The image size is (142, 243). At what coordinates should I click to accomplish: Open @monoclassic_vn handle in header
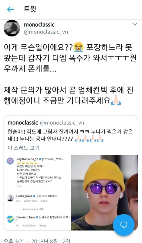click(x=46, y=32)
